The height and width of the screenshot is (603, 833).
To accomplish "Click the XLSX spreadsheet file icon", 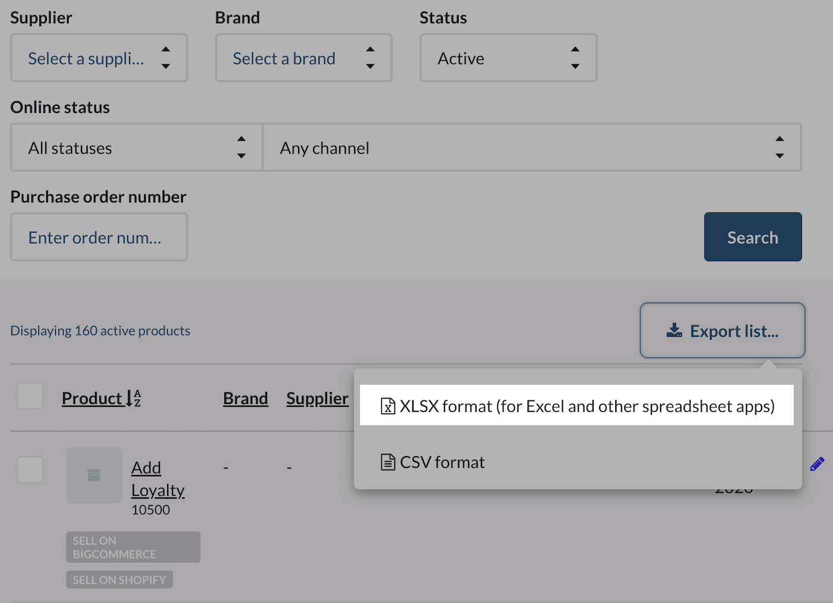I will [388, 406].
